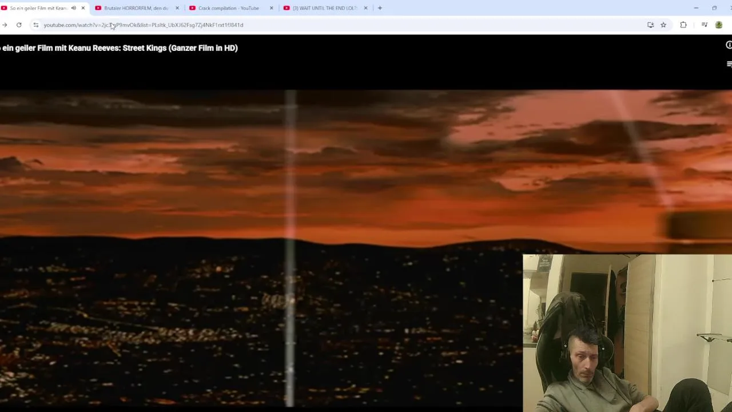The image size is (732, 412).
Task: Click the youtube.com URL in address bar
Action: (x=144, y=25)
